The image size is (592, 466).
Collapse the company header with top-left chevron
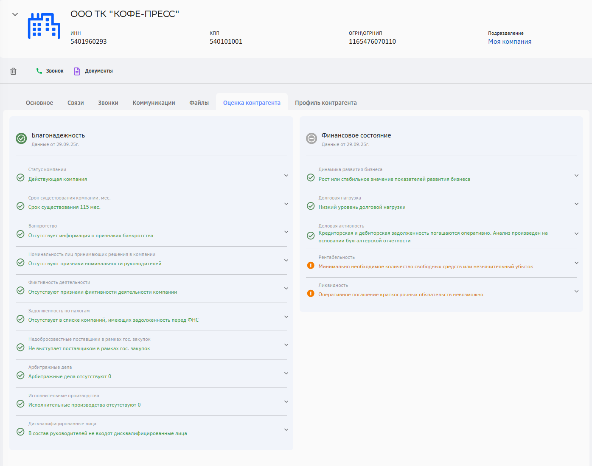pos(15,14)
